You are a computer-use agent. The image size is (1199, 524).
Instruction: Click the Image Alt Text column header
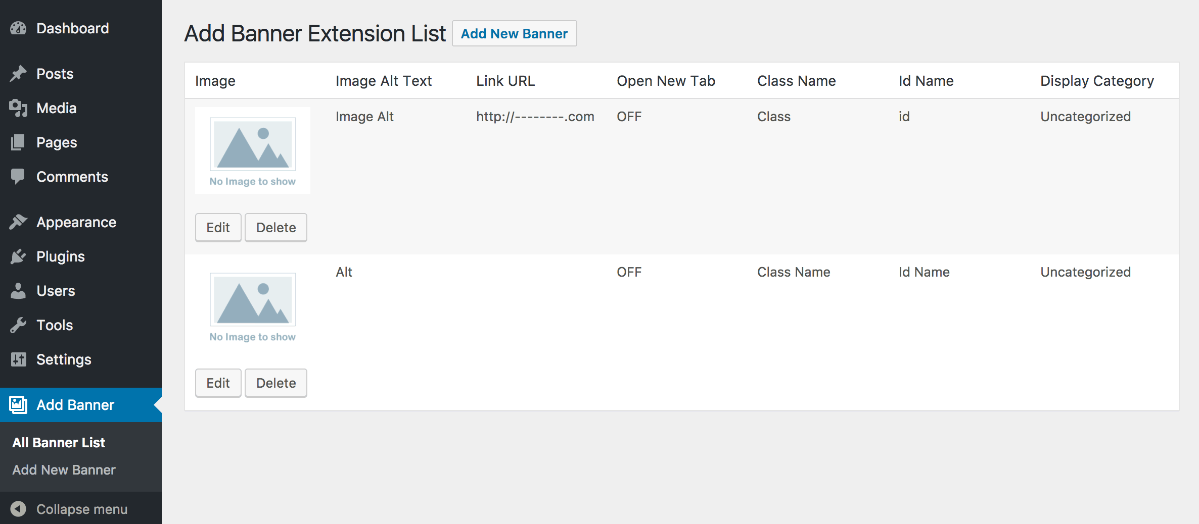pos(384,81)
